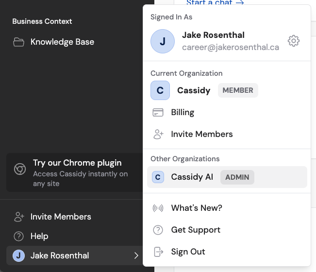The width and height of the screenshot is (316, 272).
Task: Click the ADMIN role badge
Action: pos(237,177)
